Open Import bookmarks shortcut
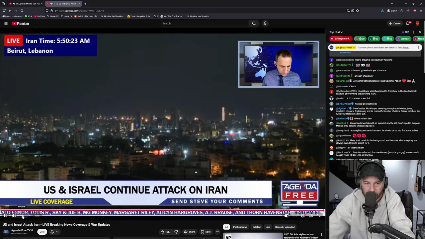This screenshot has width=425, height=239. point(13,16)
